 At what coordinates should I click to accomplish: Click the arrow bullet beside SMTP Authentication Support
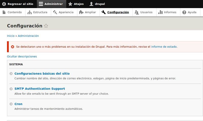(11, 89)
